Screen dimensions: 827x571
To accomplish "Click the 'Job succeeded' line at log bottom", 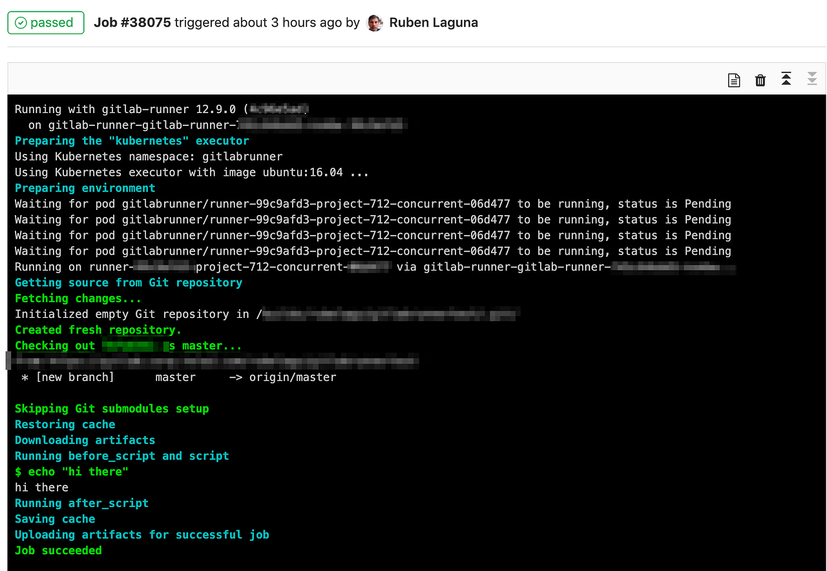I will pyautogui.click(x=58, y=550).
